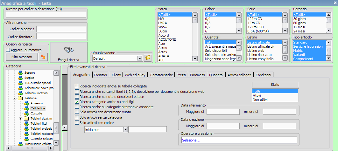
Task: Check Solo articoli senza categoria
Action: tap(77, 117)
